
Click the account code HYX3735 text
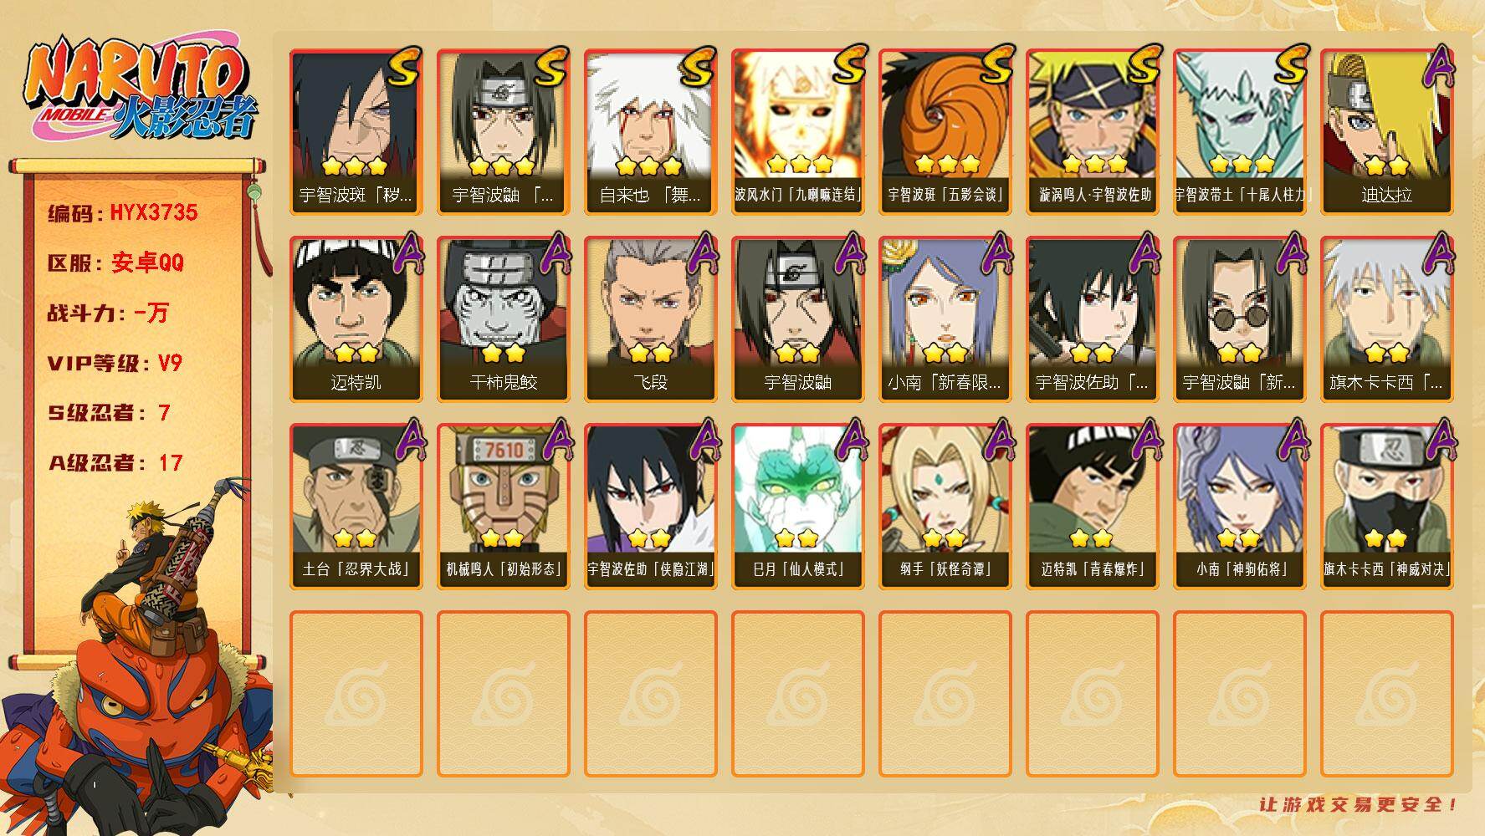pyautogui.click(x=154, y=212)
